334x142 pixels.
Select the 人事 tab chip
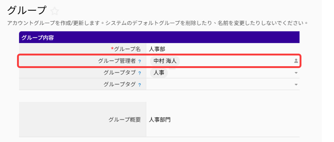click(x=159, y=73)
